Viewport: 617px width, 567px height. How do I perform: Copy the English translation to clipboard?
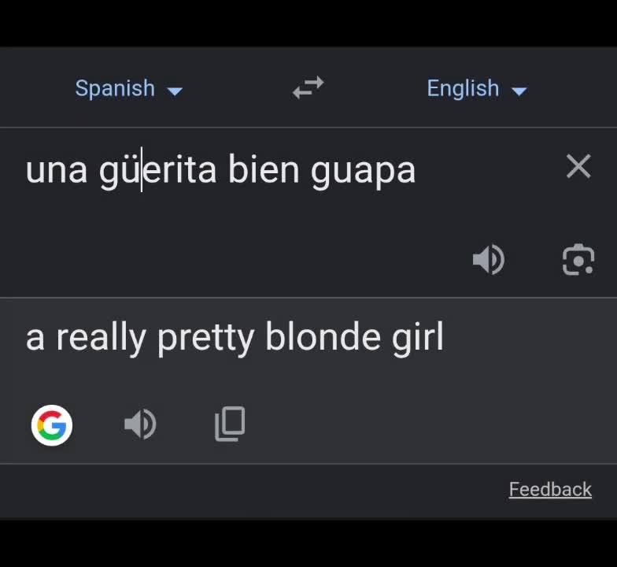point(230,424)
